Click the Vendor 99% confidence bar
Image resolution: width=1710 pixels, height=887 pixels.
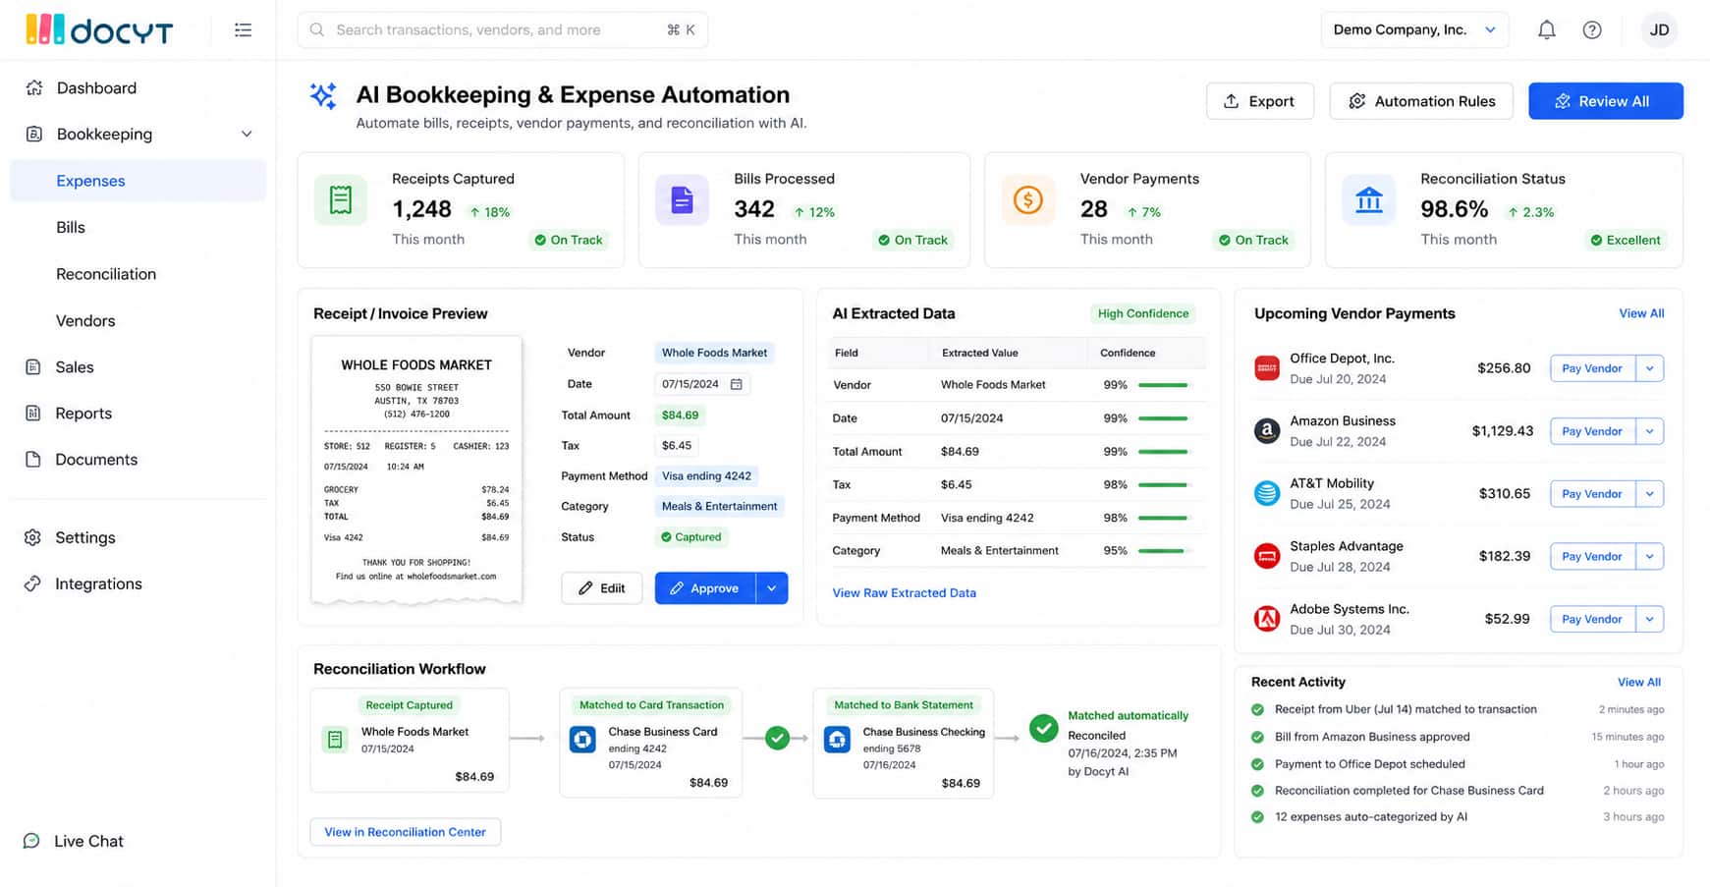click(x=1164, y=385)
